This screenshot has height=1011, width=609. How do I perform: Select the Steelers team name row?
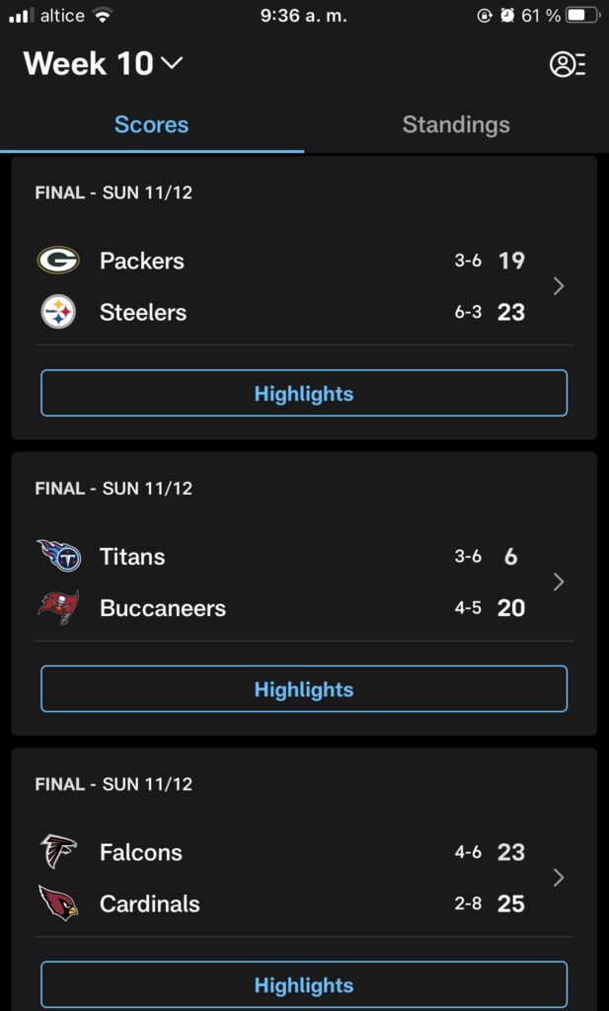[282, 312]
